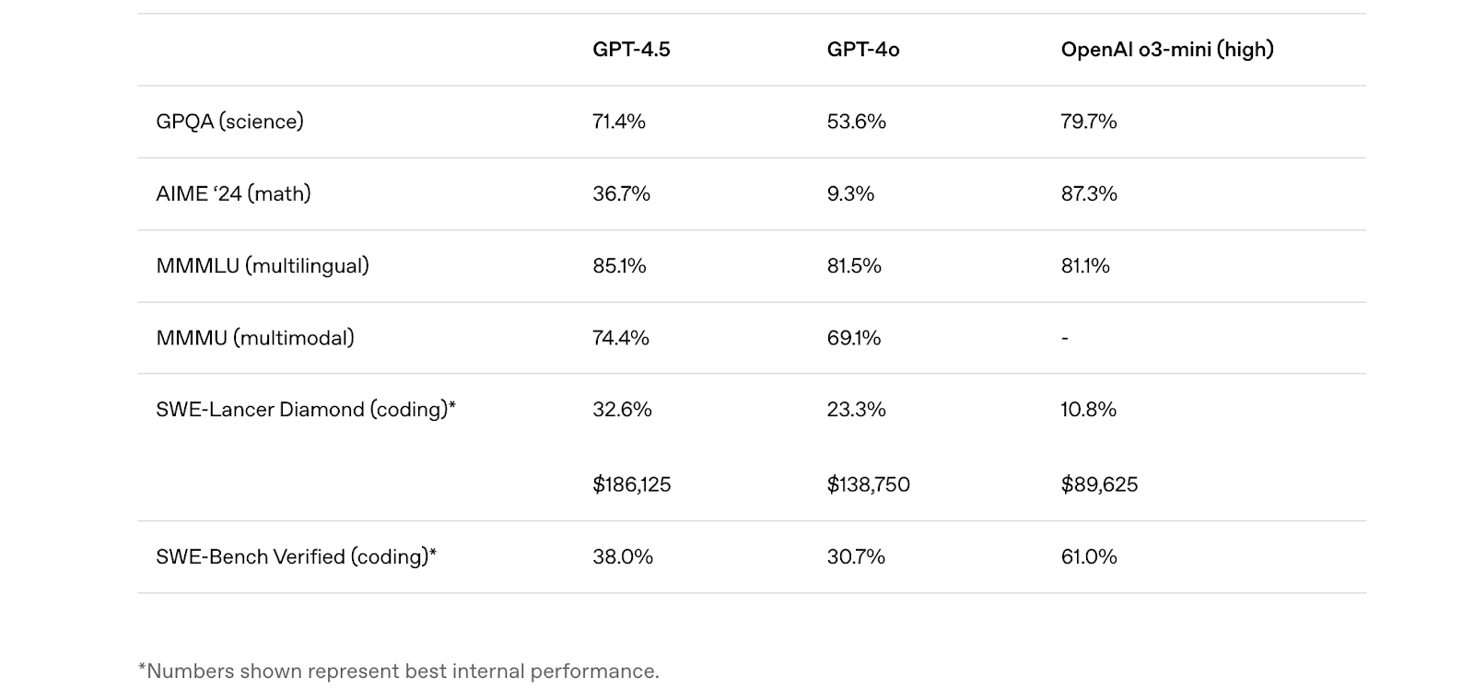
Task: Click the SWE-Lancer Diamond (coding) label
Action: 306,409
